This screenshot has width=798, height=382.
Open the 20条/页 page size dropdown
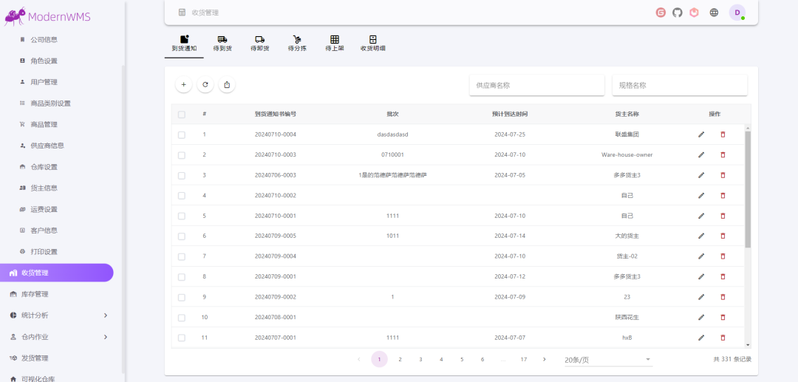pos(607,360)
